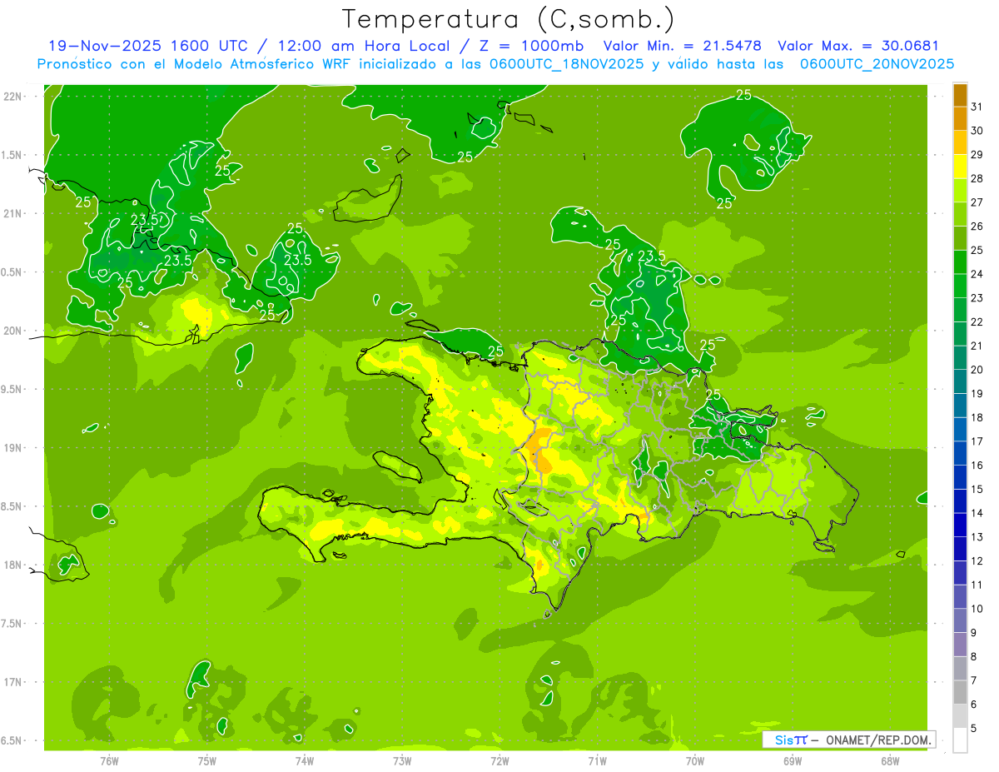This screenshot has width=999, height=772.
Task: Click the '70W' longitude axis label
Action: click(695, 761)
